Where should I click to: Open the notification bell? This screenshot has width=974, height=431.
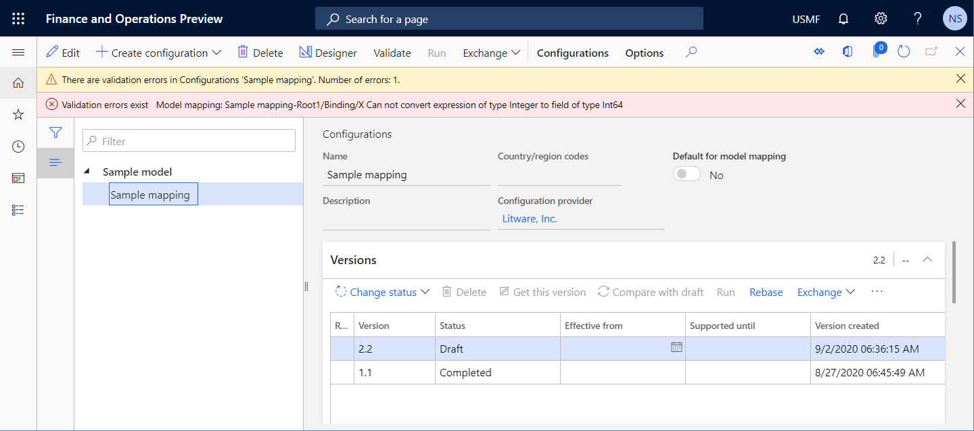(x=843, y=18)
